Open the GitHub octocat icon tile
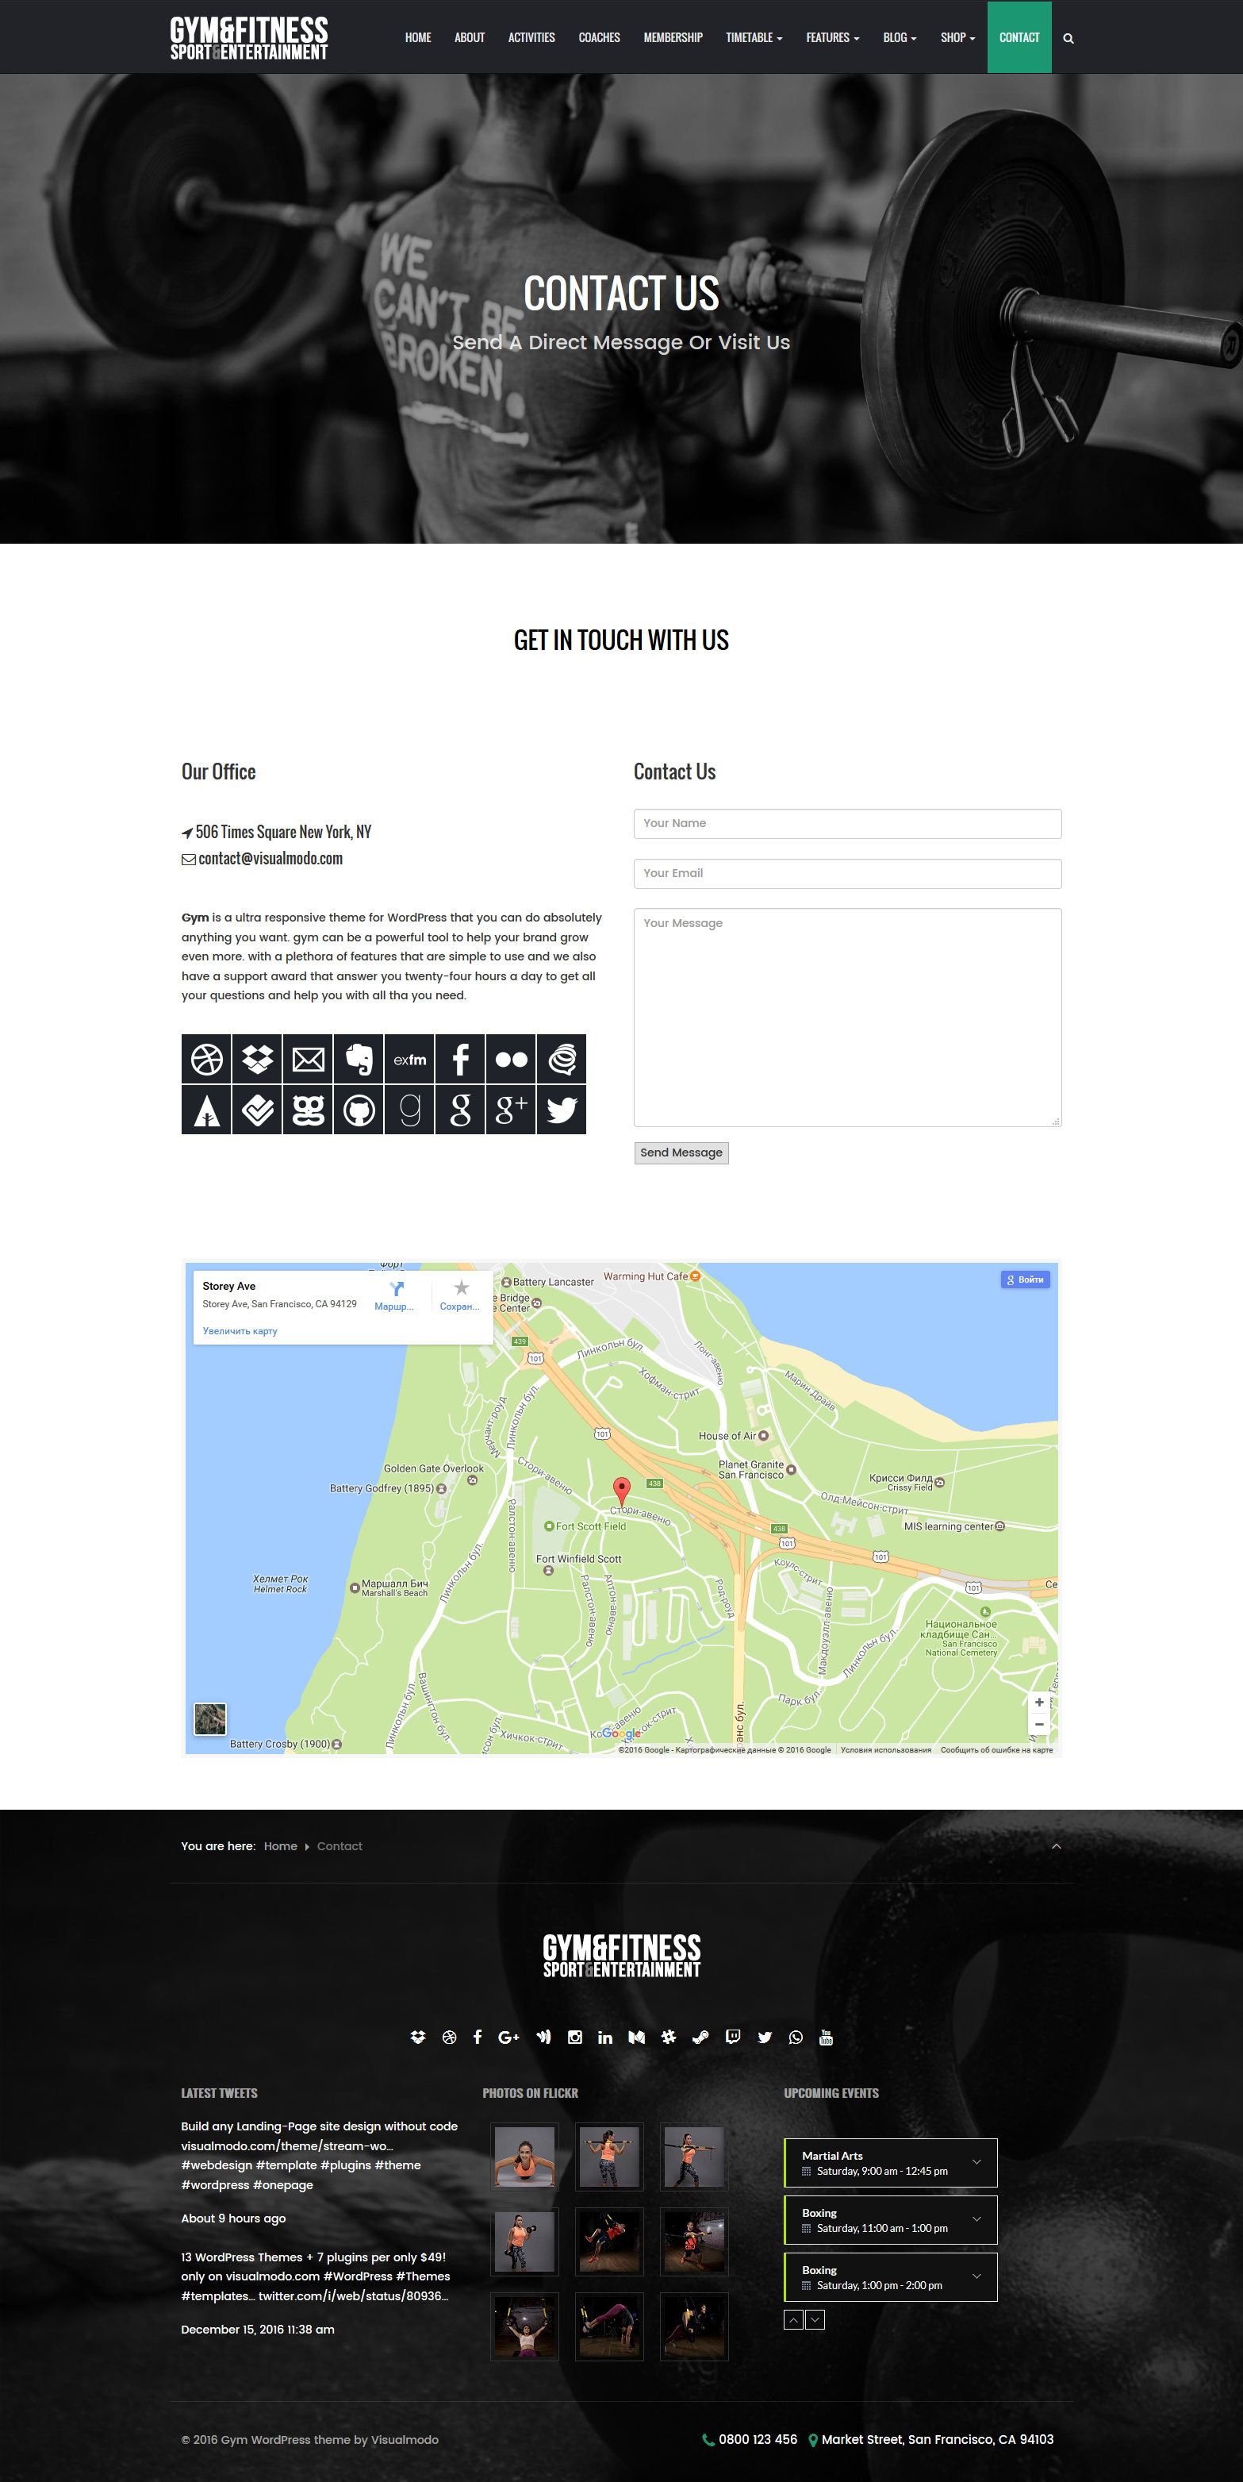 (359, 1110)
